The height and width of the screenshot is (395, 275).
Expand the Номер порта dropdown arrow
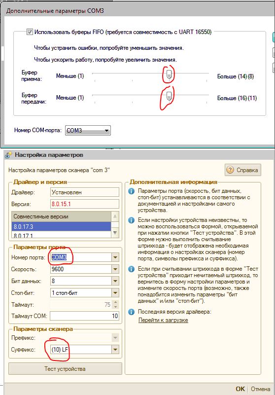pos(115,257)
